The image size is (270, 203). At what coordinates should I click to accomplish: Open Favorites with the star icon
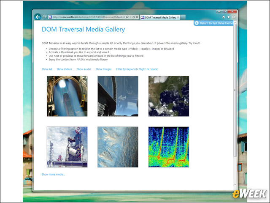coord(229,17)
